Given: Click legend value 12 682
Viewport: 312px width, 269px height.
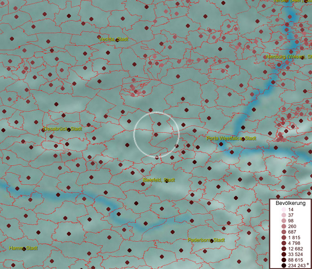Looking at the screenshot, I should (295, 249).
